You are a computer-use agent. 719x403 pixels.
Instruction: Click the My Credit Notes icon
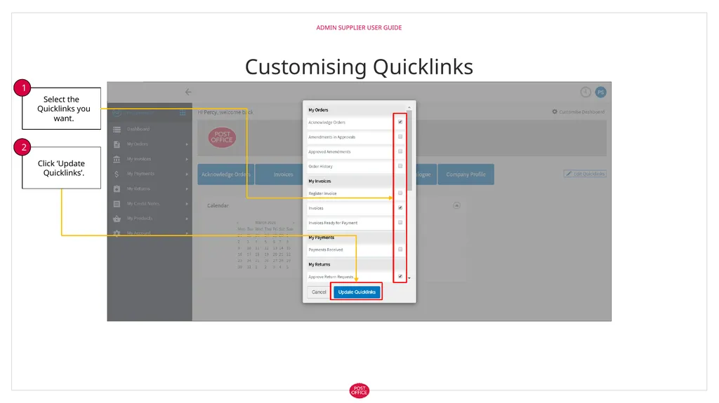coord(117,204)
